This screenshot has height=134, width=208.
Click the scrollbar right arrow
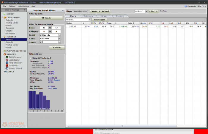[205, 126]
